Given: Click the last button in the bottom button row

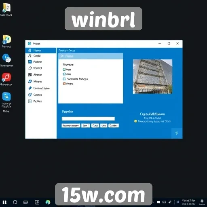Looking at the screenshot, I should click(114, 126).
